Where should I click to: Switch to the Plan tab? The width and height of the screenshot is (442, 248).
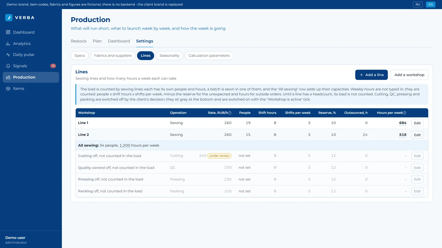[x=97, y=41]
